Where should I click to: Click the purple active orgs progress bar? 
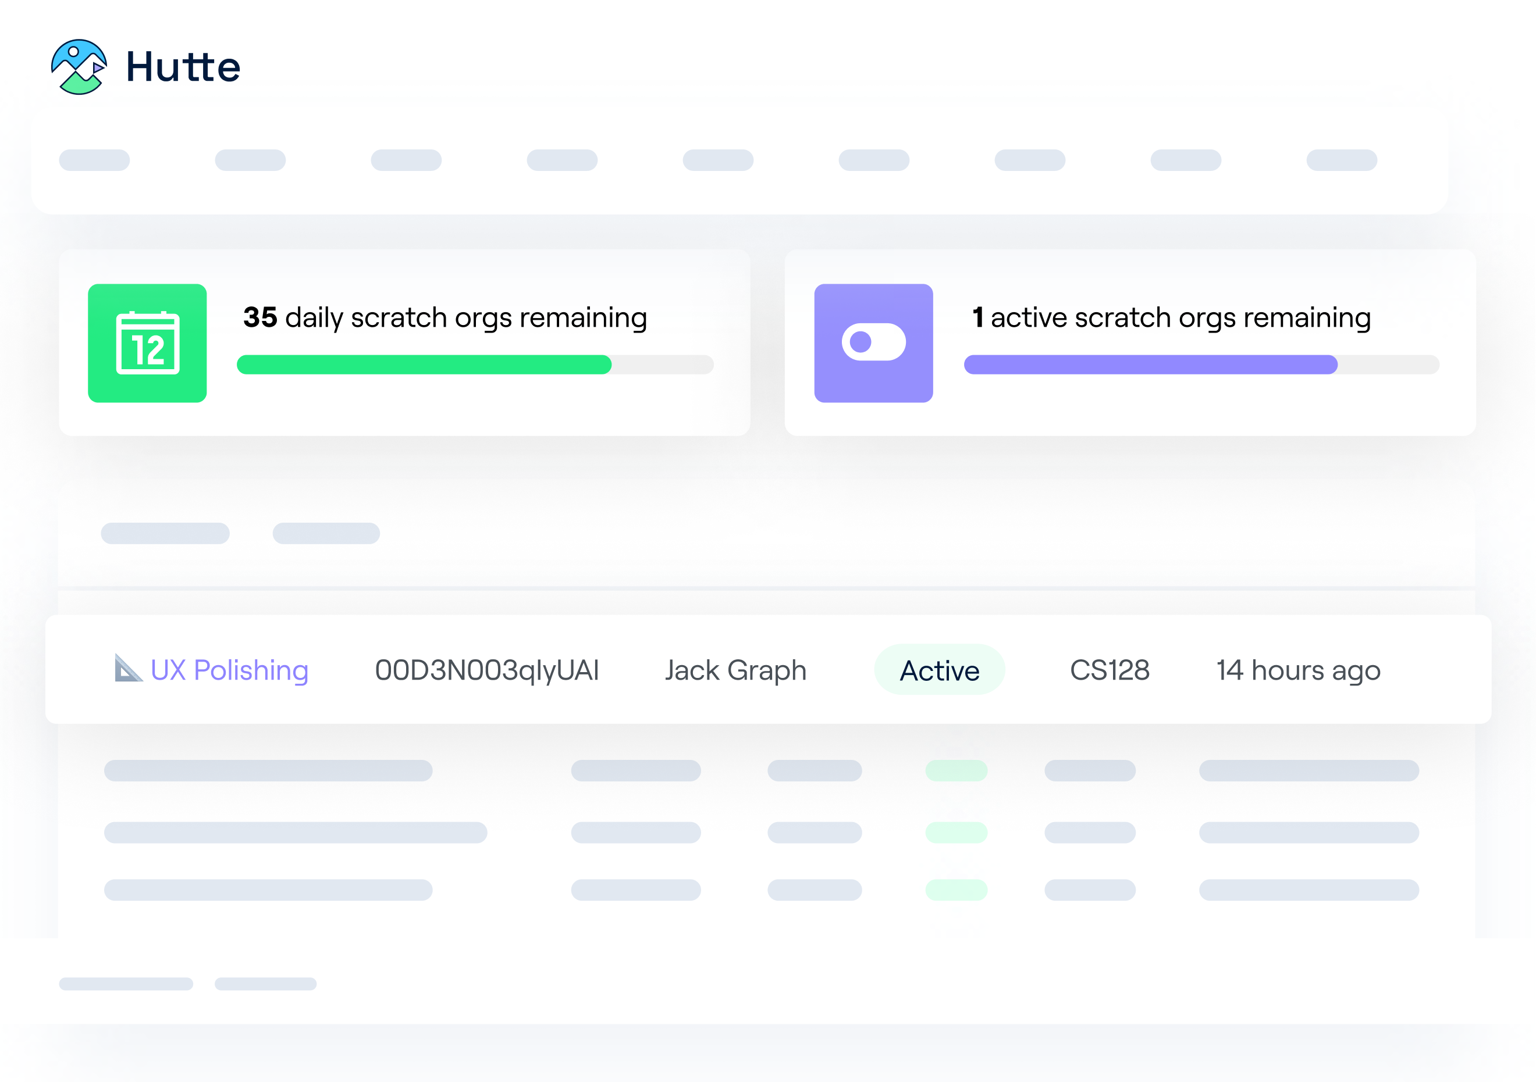click(x=1150, y=365)
